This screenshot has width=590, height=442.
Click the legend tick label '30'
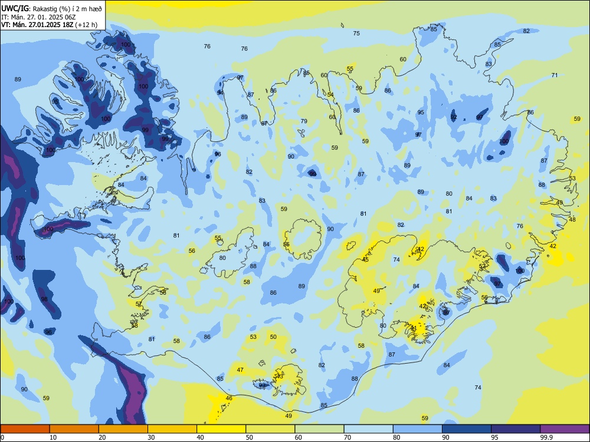[x=151, y=437]
